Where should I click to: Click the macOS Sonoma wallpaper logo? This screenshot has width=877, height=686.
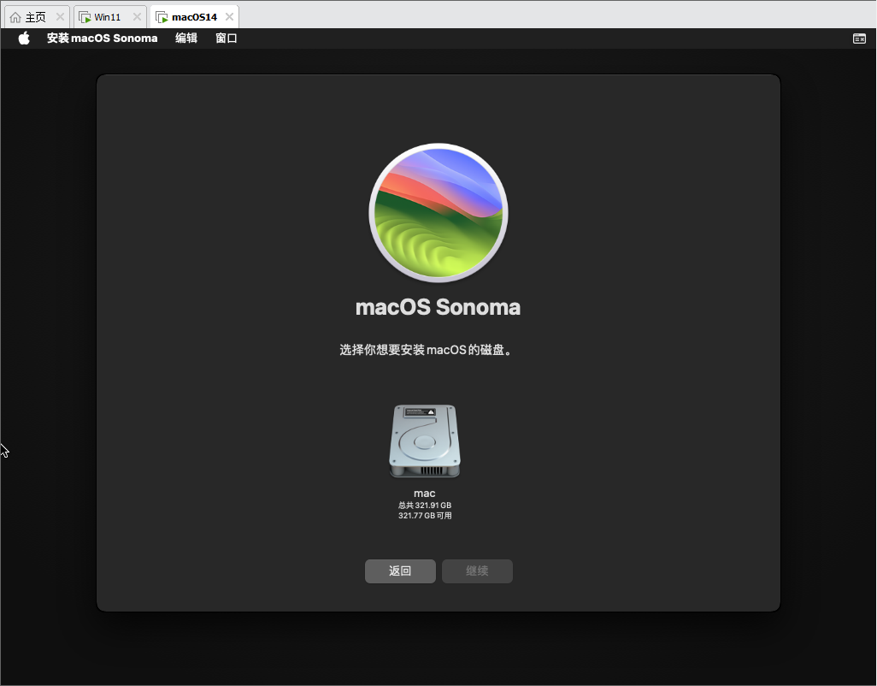tap(438, 213)
